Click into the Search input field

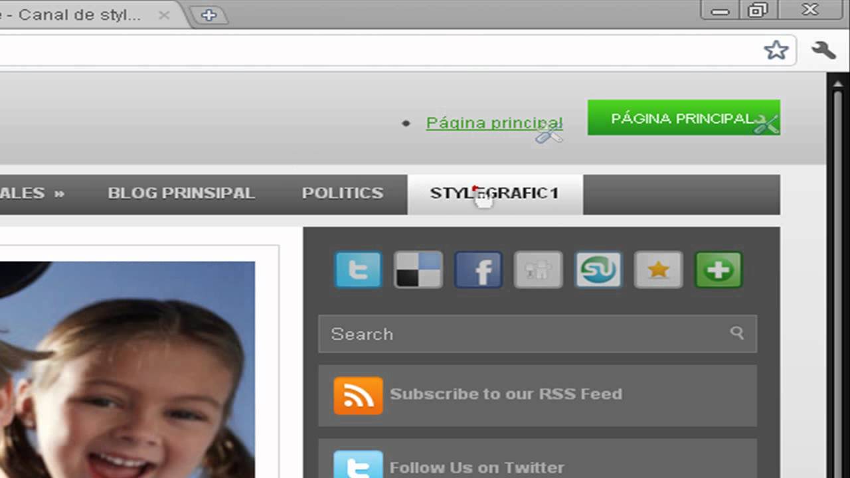[537, 333]
